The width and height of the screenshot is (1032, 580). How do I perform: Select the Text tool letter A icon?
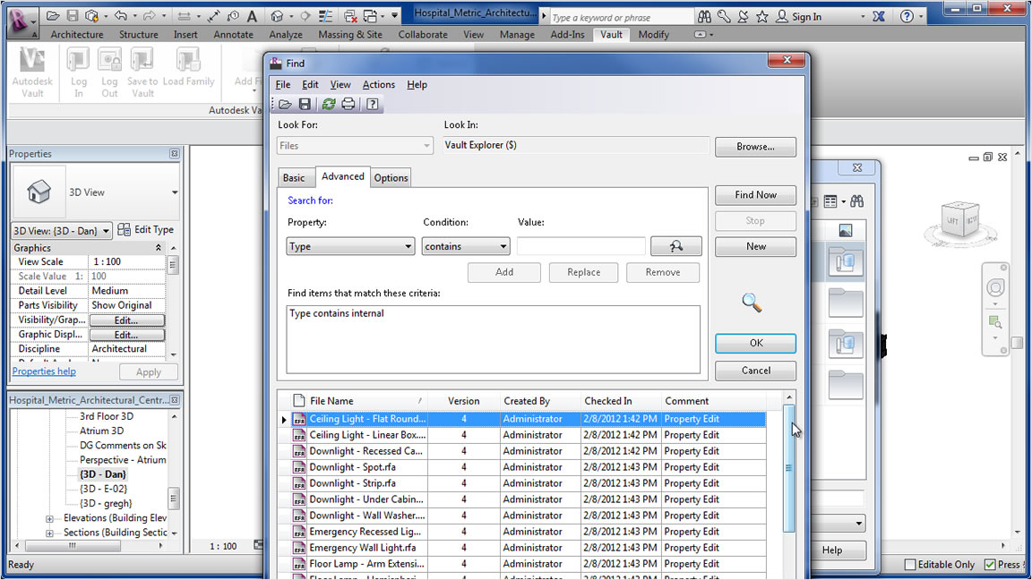click(x=252, y=16)
